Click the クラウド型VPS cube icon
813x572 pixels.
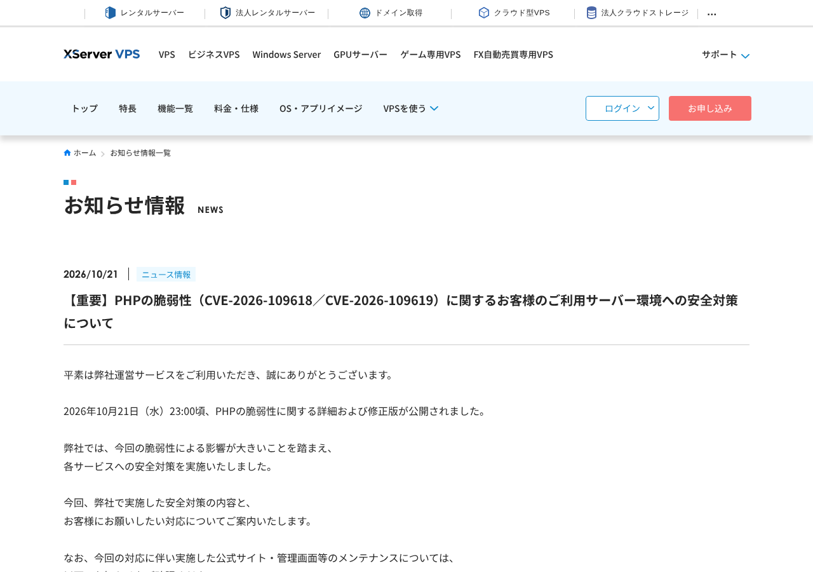click(x=484, y=13)
